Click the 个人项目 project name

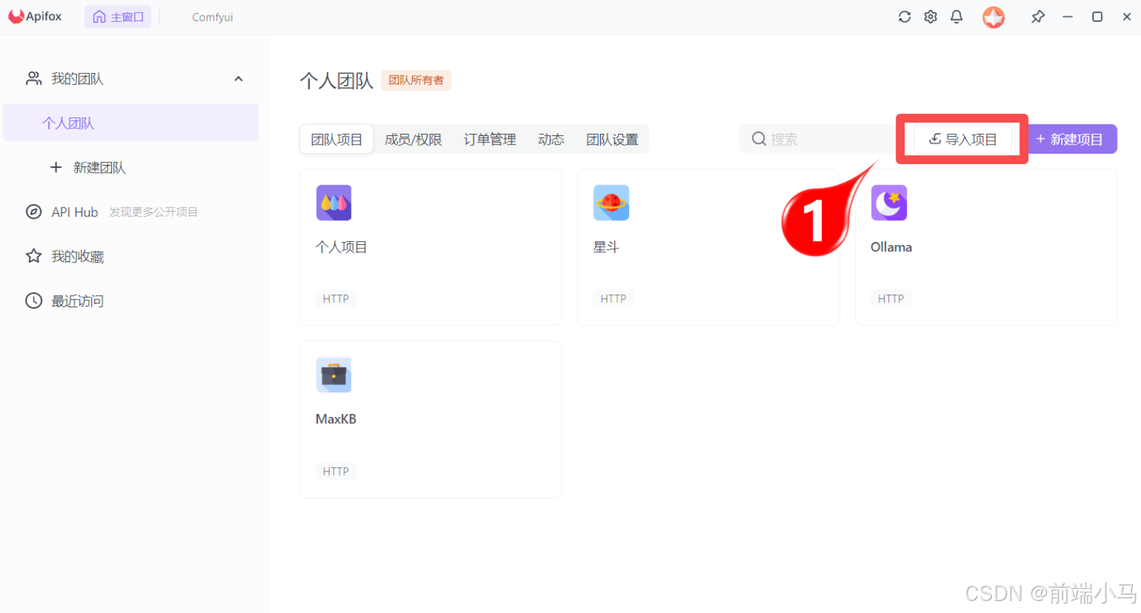point(341,247)
